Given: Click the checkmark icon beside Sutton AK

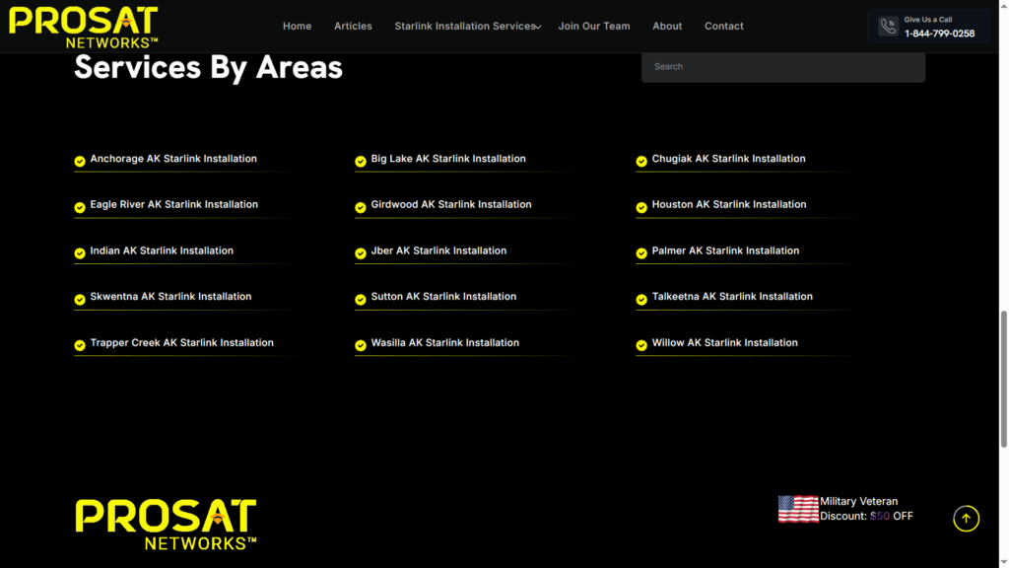Looking at the screenshot, I should 361,300.
